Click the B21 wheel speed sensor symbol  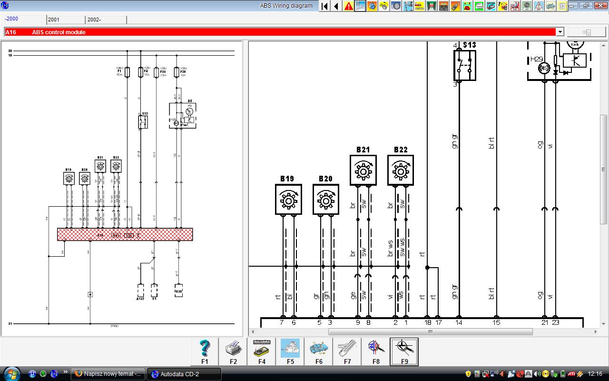(363, 170)
